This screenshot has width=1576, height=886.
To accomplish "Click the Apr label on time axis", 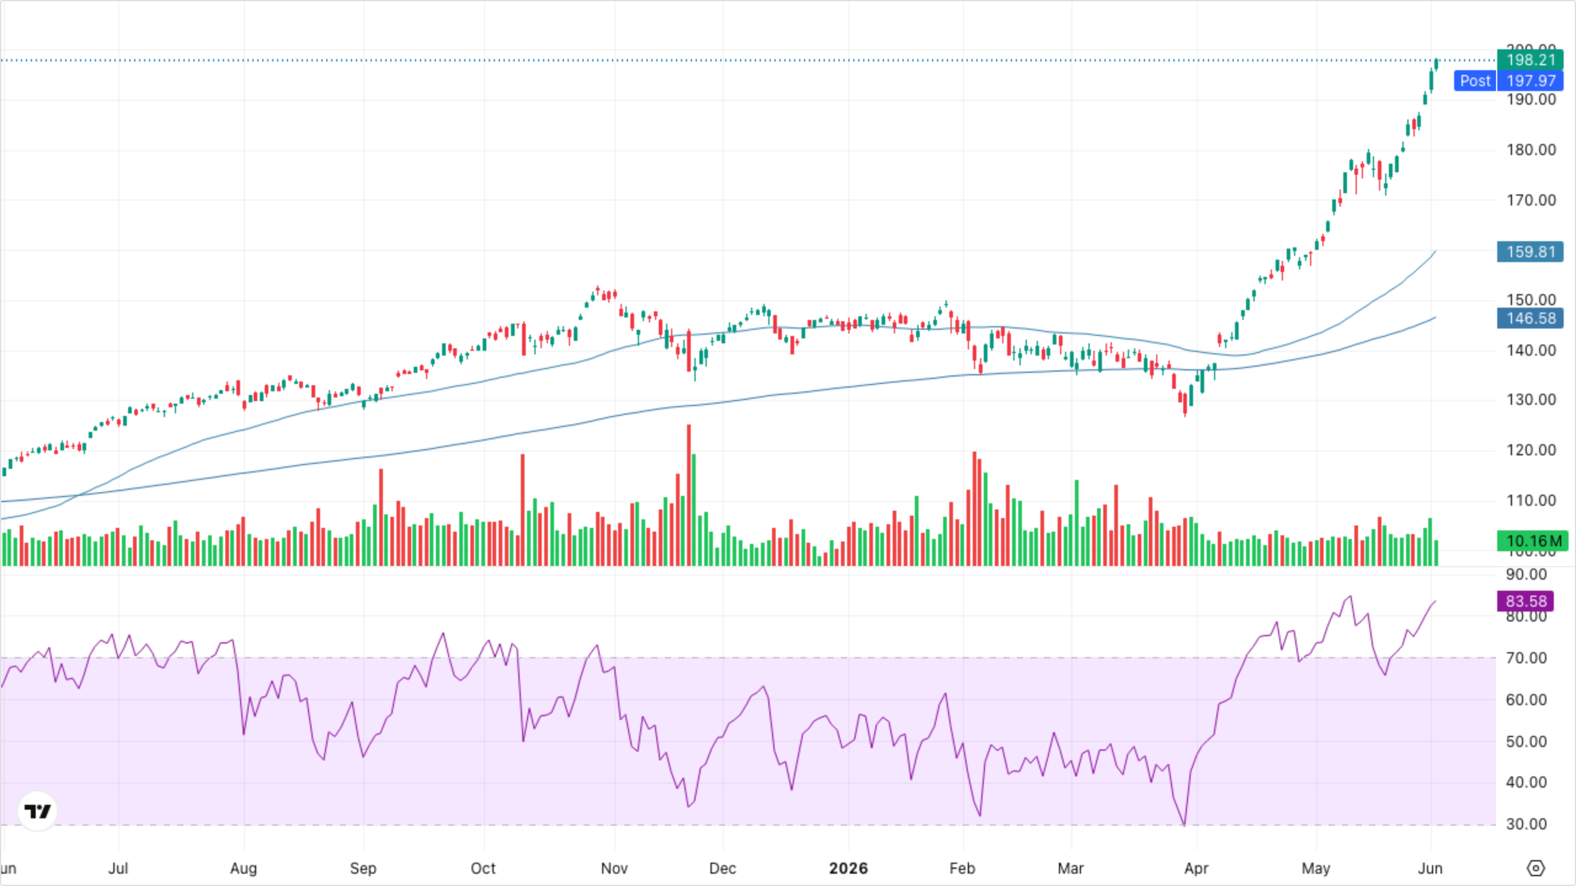I will tap(1196, 868).
